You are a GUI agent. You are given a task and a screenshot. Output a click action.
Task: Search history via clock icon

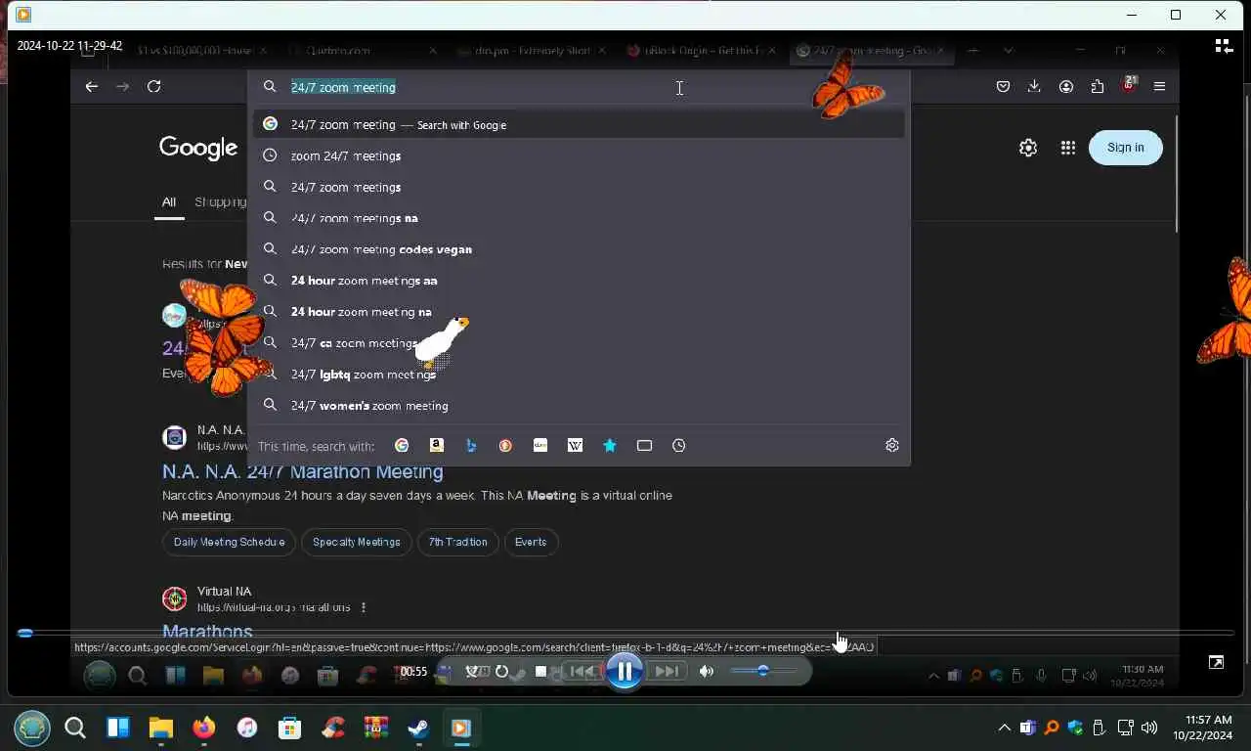(679, 445)
